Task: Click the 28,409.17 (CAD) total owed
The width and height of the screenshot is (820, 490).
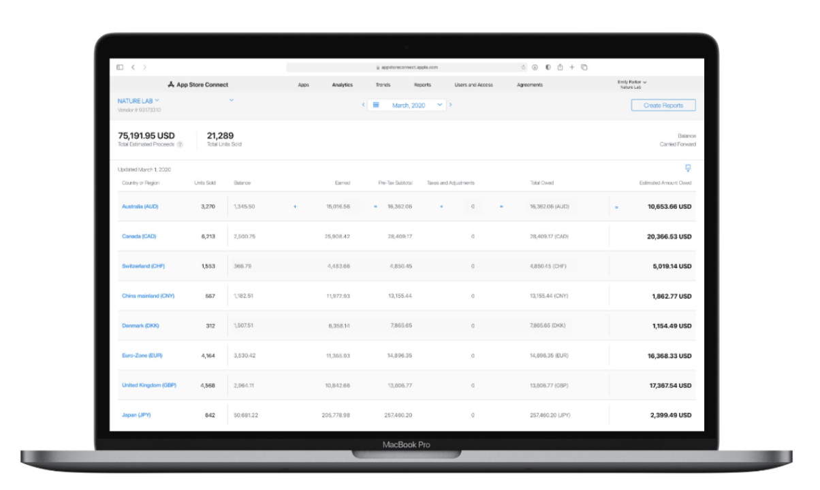Action: (x=549, y=236)
